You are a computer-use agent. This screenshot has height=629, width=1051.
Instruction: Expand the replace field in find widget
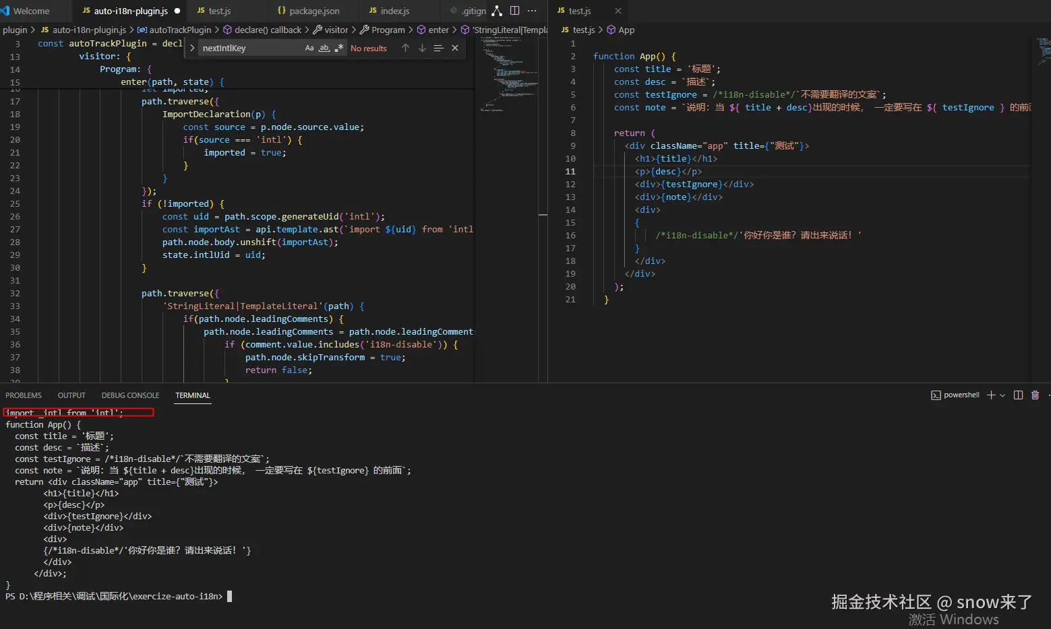[192, 48]
